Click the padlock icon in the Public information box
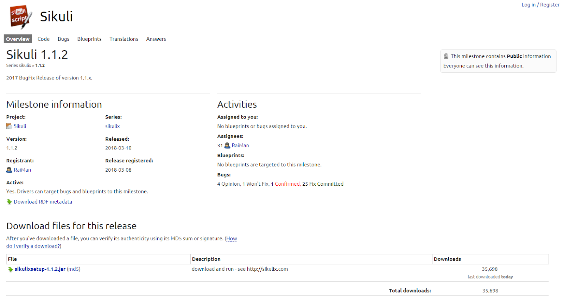Viewport: 563px width, 301px height. coord(446,56)
